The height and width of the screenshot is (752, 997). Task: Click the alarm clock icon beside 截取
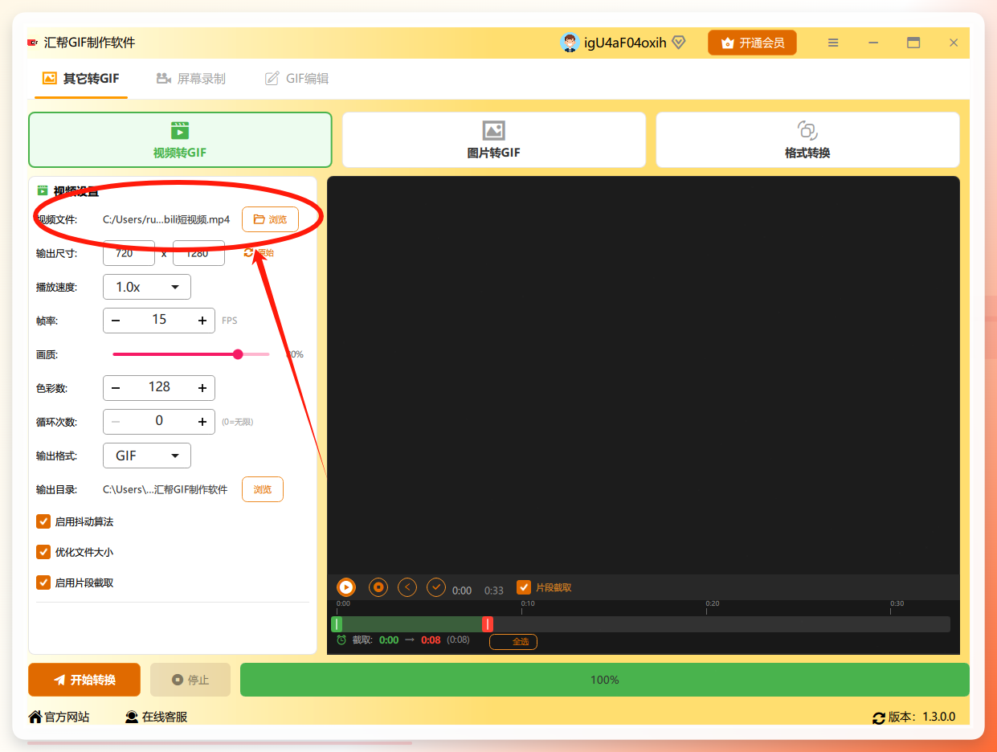(341, 640)
